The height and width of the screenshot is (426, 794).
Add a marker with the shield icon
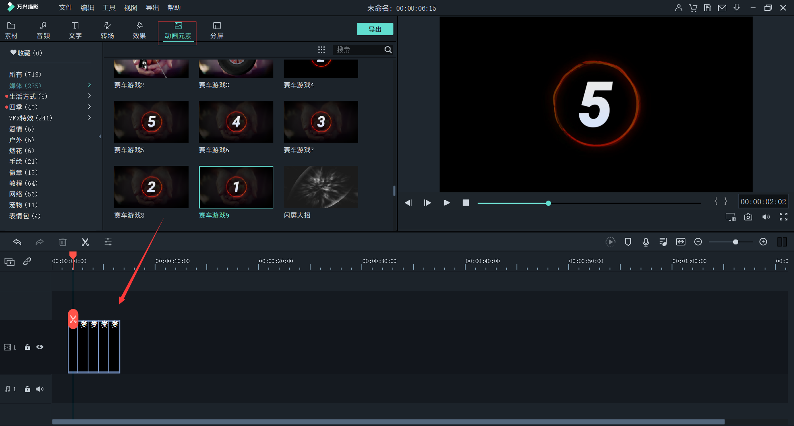pos(628,242)
